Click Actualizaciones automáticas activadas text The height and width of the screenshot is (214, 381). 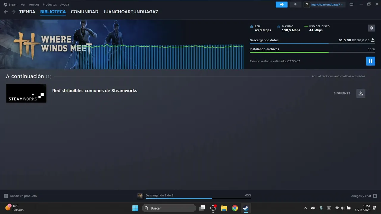point(338,76)
